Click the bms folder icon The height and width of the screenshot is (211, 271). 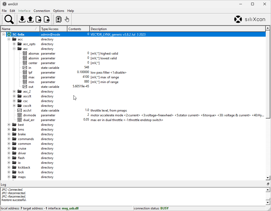pyautogui.click(x=14, y=130)
